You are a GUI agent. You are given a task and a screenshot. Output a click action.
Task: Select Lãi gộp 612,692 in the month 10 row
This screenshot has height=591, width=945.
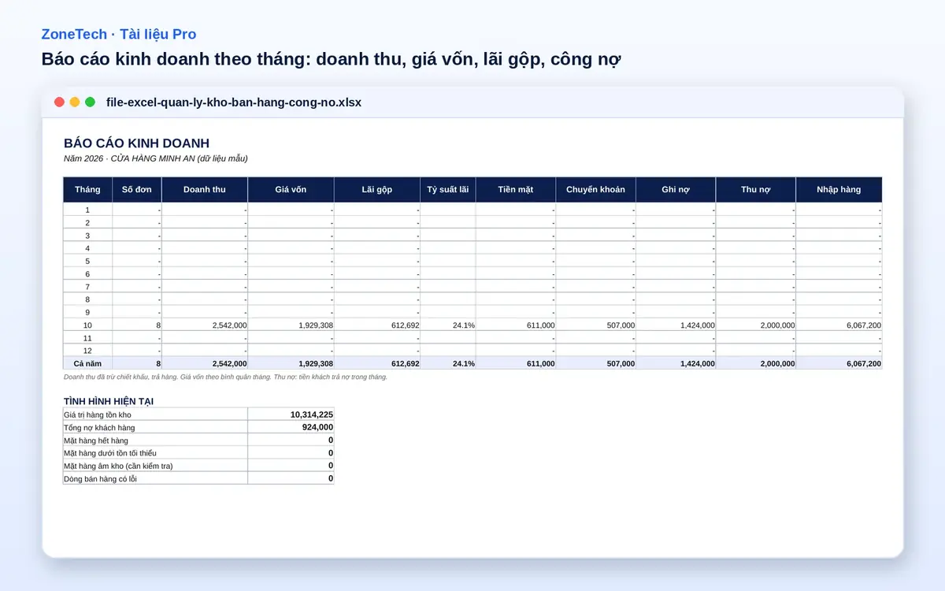pos(377,325)
